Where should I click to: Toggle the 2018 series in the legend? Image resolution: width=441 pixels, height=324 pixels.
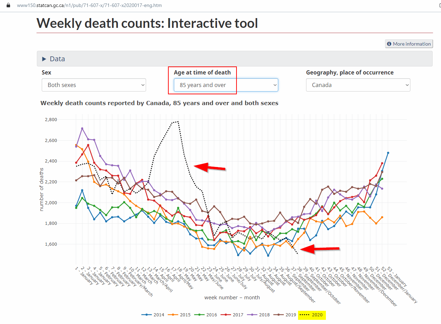pyautogui.click(x=259, y=315)
